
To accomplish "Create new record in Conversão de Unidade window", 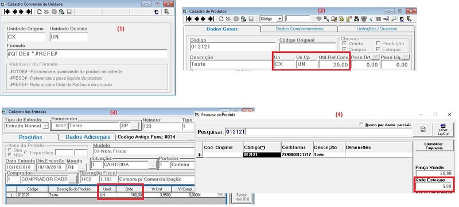I will pos(39,11).
